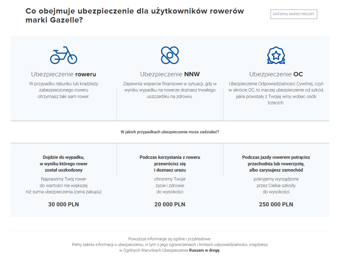340x259 pixels.
Task: Click the 30 000 PLN amount
Action: (x=63, y=204)
